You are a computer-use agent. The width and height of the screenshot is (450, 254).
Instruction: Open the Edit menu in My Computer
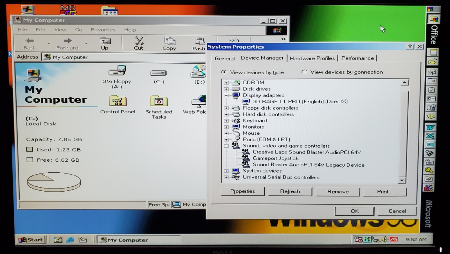[40, 30]
